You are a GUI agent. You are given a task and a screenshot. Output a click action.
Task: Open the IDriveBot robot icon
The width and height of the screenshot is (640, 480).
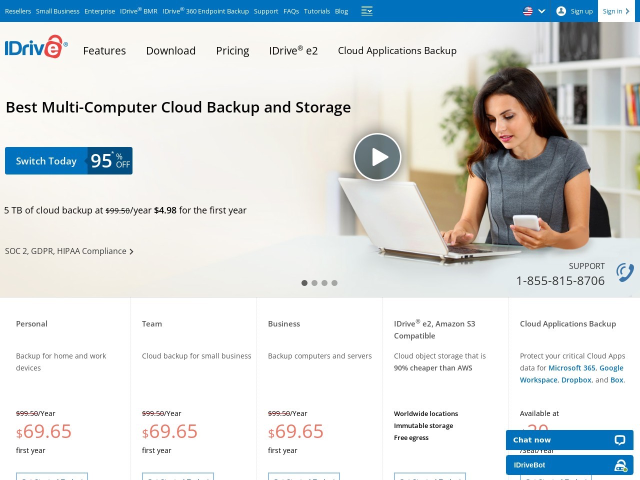point(620,465)
